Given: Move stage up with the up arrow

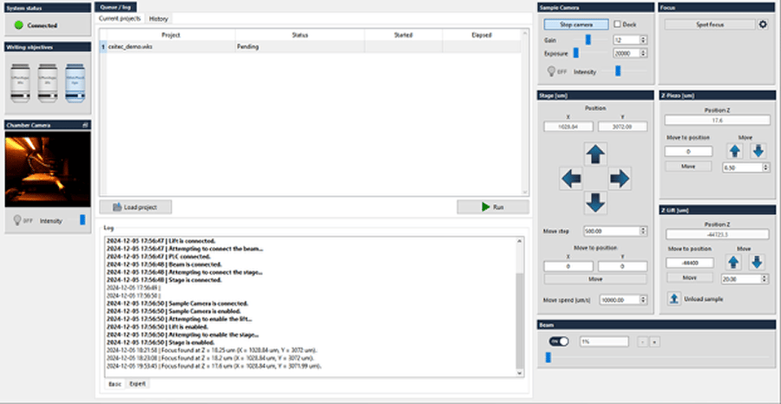Looking at the screenshot, I should pyautogui.click(x=595, y=154).
